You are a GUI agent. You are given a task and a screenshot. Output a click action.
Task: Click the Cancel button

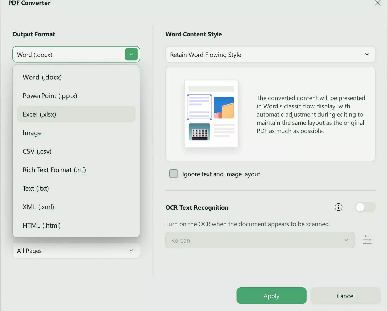(345, 296)
